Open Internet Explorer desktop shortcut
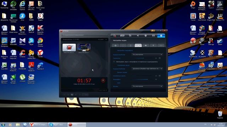Screen dimensions: 227x127 (22, 6)
